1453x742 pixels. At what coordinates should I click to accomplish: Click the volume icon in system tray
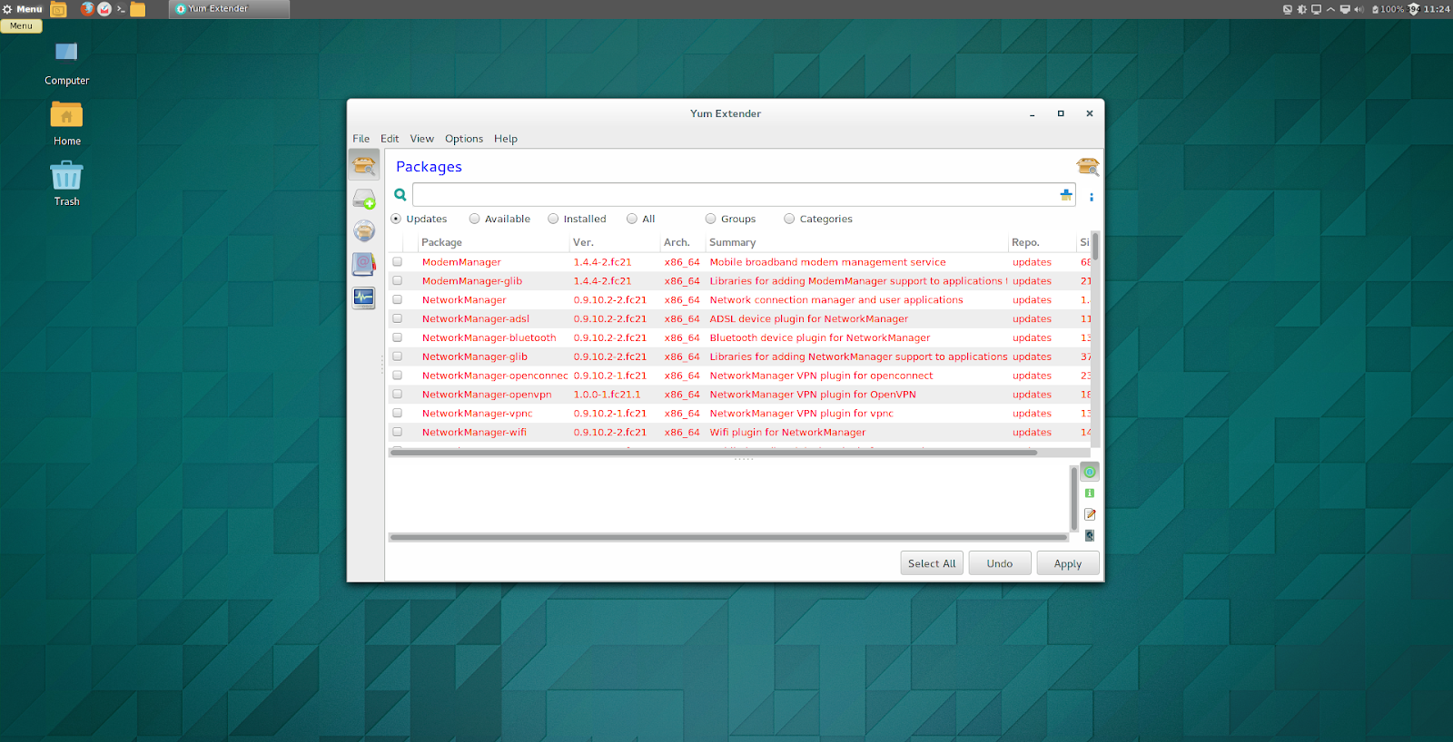coord(1359,9)
